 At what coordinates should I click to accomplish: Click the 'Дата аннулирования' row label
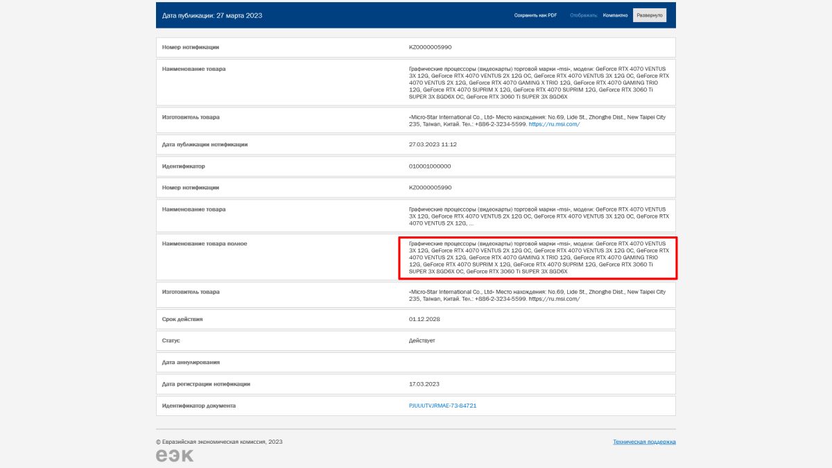coord(191,363)
